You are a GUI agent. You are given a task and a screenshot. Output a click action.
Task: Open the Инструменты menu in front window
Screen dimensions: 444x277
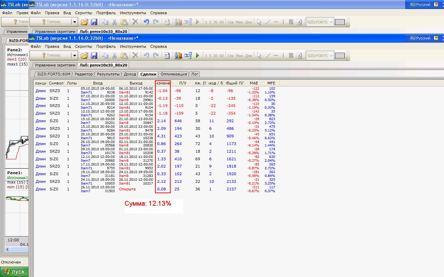(x=133, y=46)
